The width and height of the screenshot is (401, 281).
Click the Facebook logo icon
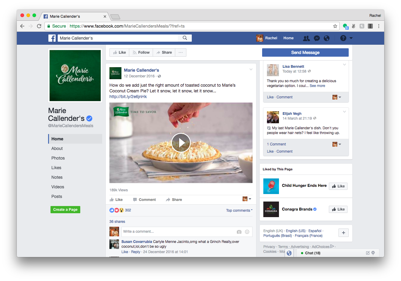pyautogui.click(x=52, y=38)
